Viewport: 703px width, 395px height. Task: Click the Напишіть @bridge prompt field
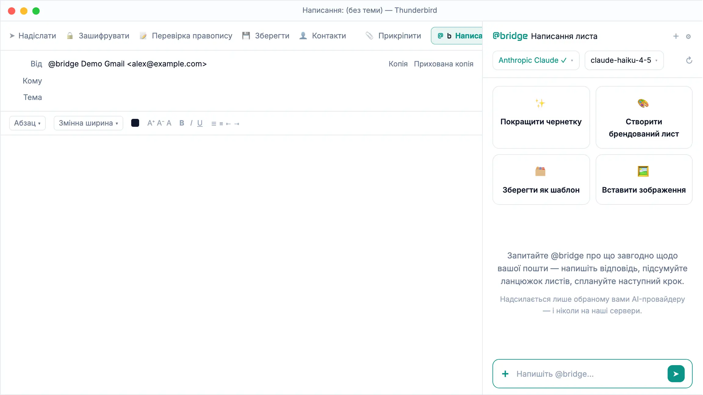(589, 374)
